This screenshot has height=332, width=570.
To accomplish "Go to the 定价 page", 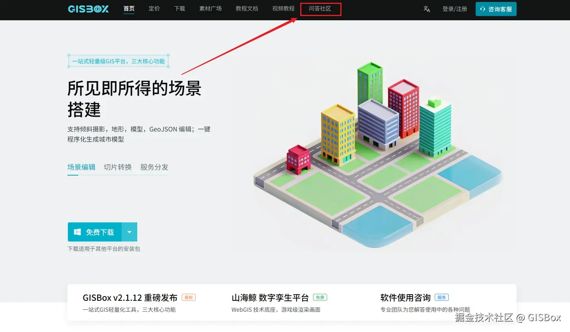I will [x=154, y=9].
